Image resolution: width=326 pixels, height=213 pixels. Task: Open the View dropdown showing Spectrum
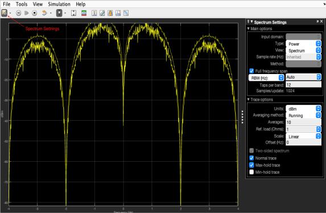click(x=303, y=51)
